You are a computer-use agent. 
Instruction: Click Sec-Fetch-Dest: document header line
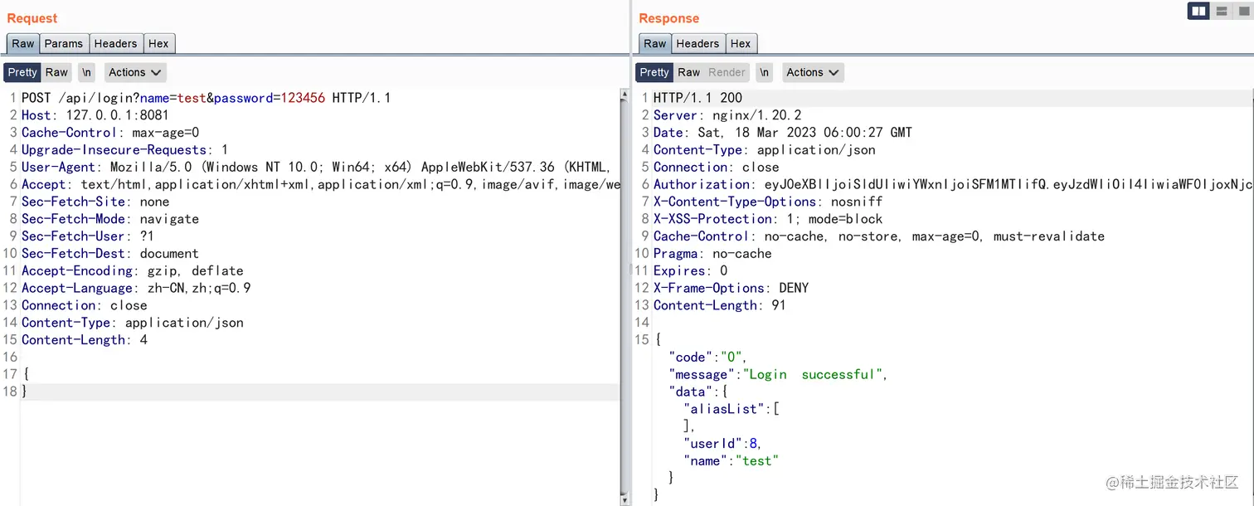click(110, 253)
